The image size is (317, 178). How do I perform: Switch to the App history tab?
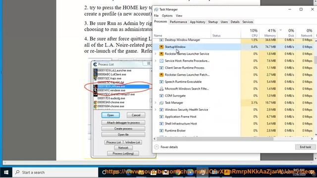click(198, 22)
